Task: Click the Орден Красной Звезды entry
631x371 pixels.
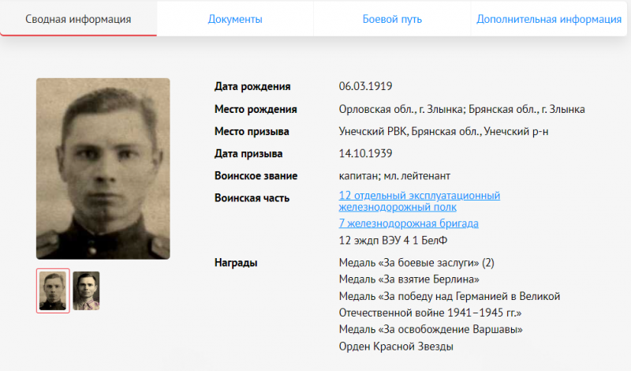Action: click(x=396, y=347)
